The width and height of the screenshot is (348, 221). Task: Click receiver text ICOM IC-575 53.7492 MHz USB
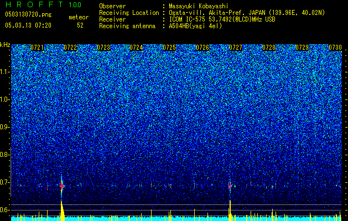coord(222,19)
